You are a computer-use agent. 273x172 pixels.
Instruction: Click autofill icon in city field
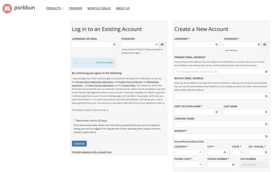[x=225, y=152]
